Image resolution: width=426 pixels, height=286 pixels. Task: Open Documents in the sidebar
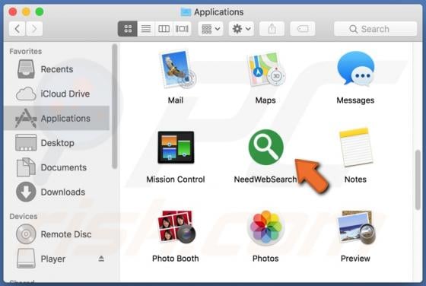pos(56,167)
